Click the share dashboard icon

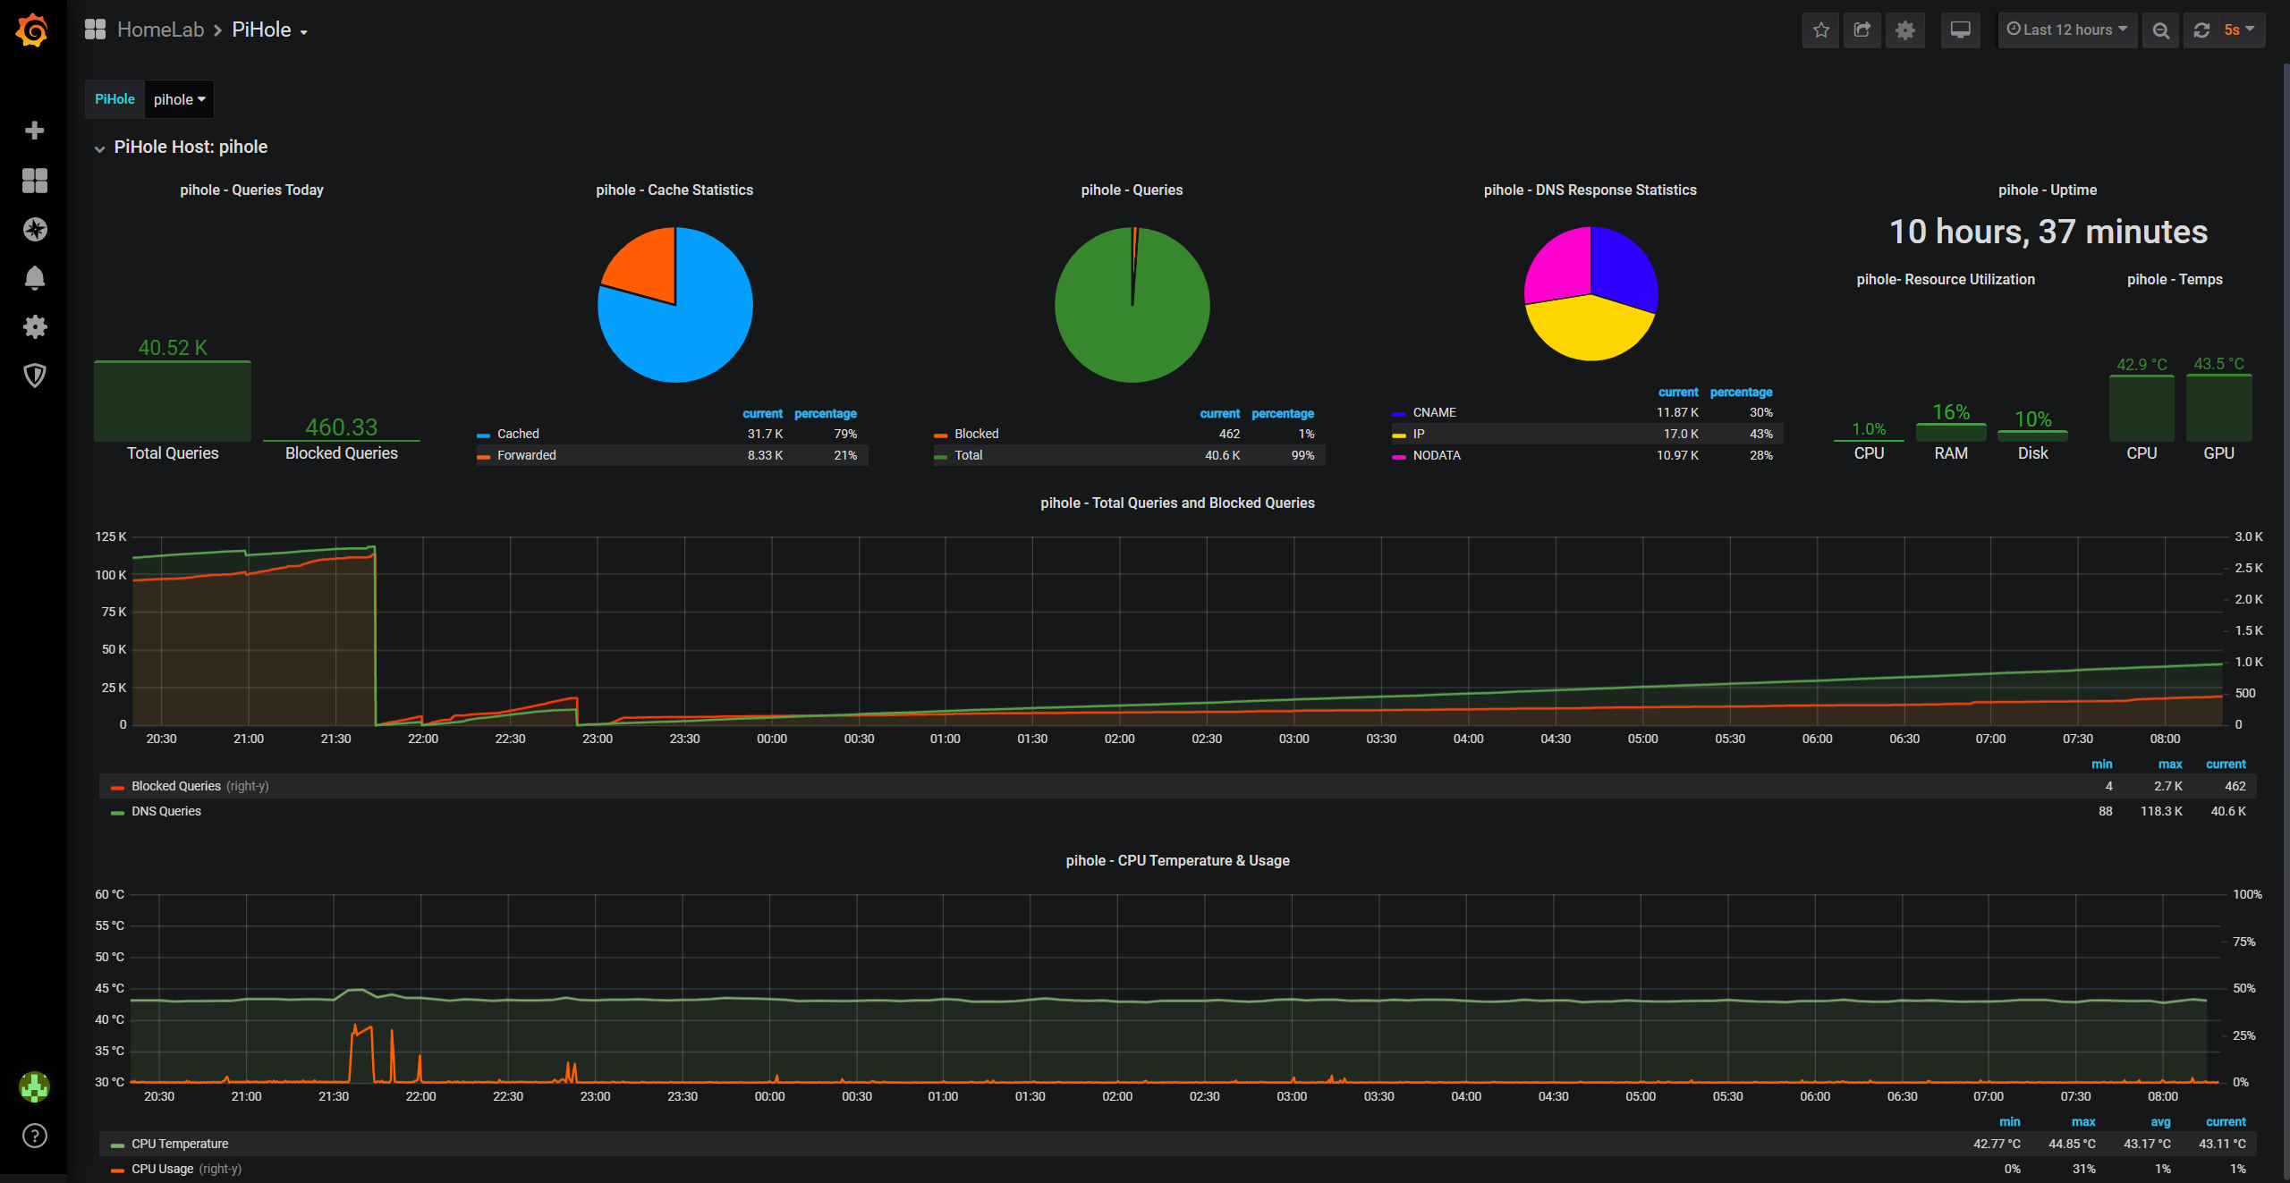(x=1860, y=30)
